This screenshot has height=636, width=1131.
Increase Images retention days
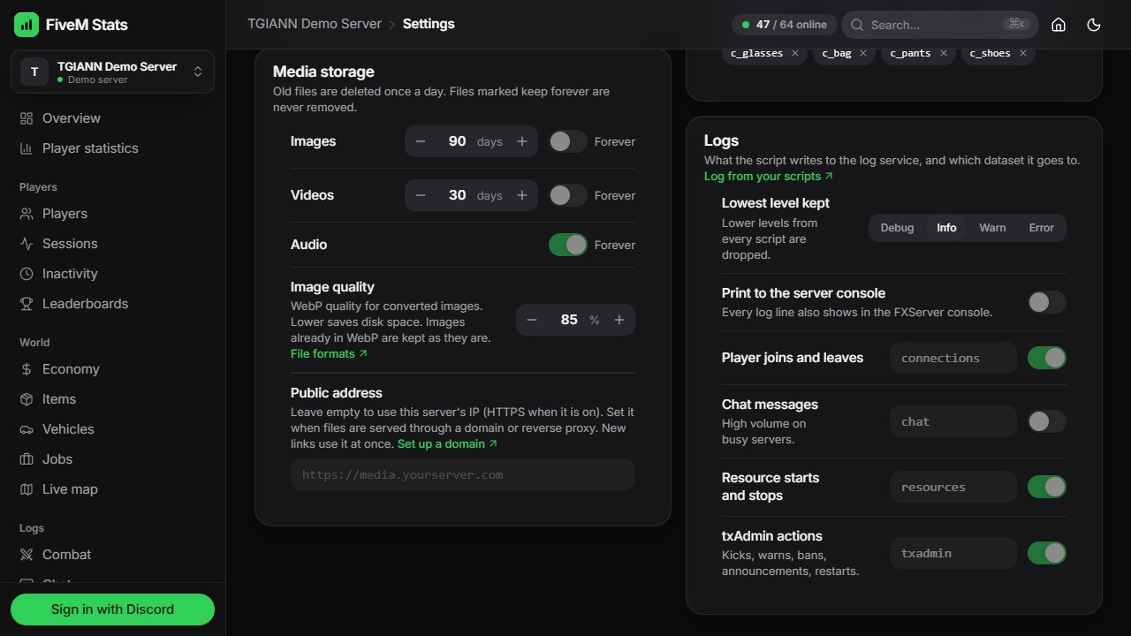[x=522, y=141]
